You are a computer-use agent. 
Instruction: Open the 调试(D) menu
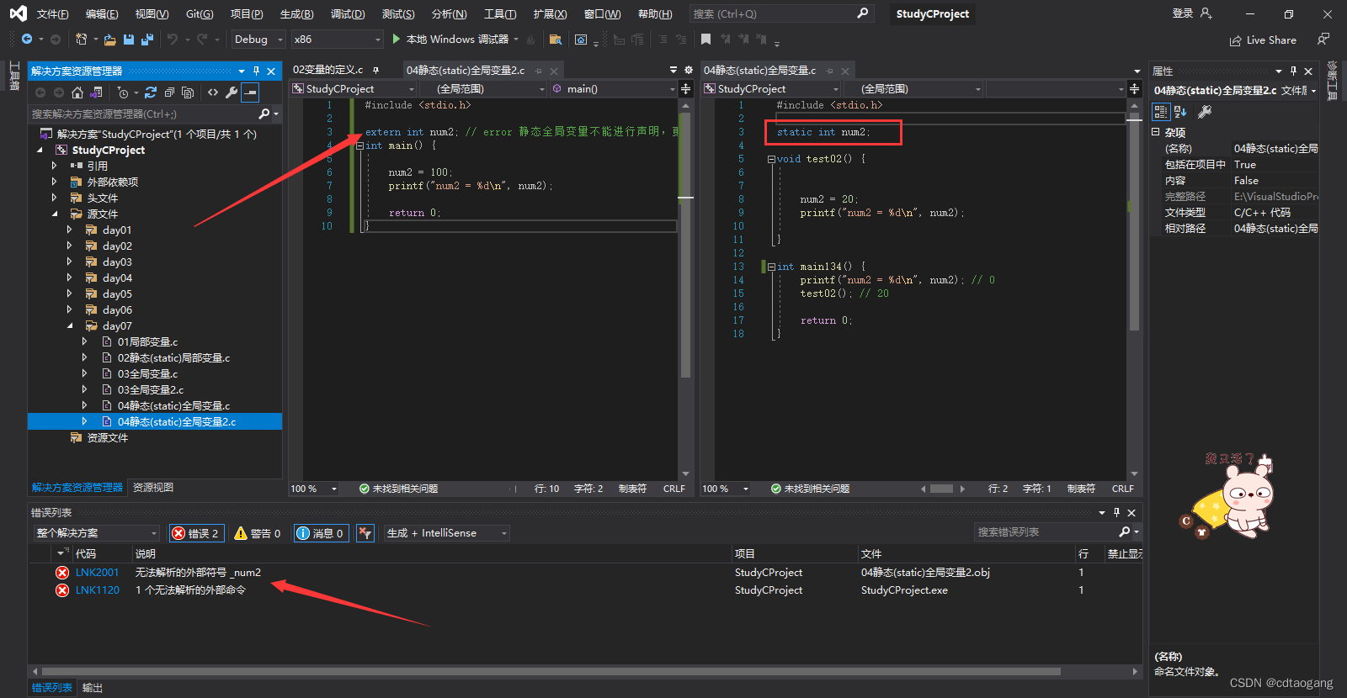[348, 14]
